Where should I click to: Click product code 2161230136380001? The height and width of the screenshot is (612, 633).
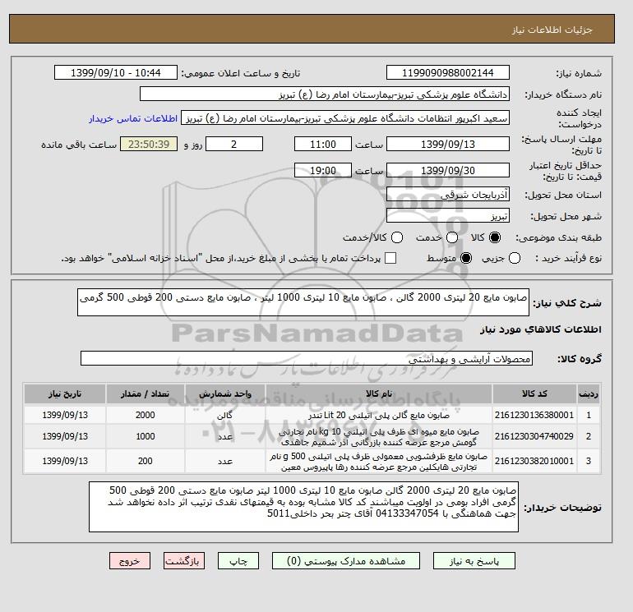(534, 415)
